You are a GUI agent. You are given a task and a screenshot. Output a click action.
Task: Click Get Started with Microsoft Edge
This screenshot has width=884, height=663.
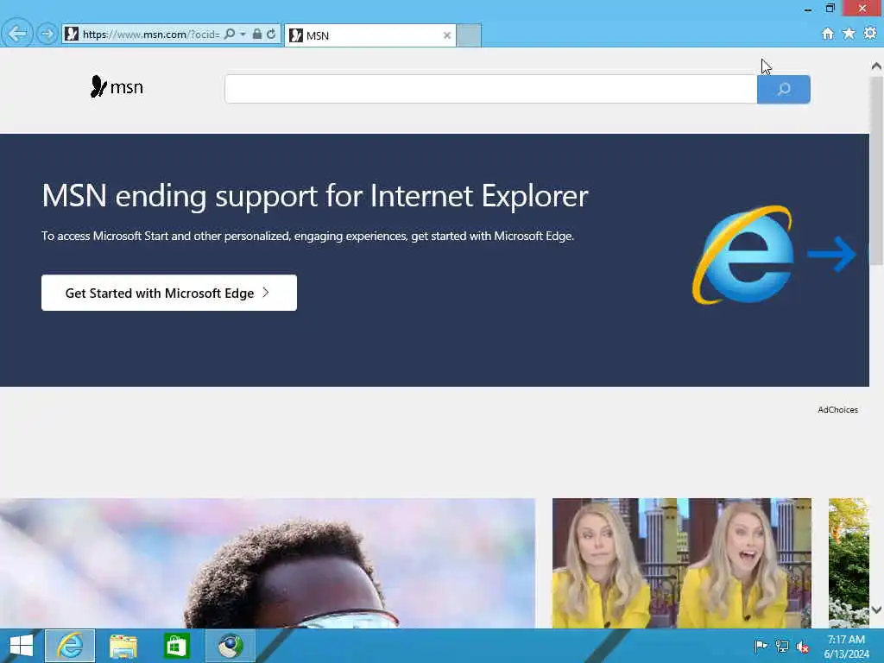(x=169, y=293)
